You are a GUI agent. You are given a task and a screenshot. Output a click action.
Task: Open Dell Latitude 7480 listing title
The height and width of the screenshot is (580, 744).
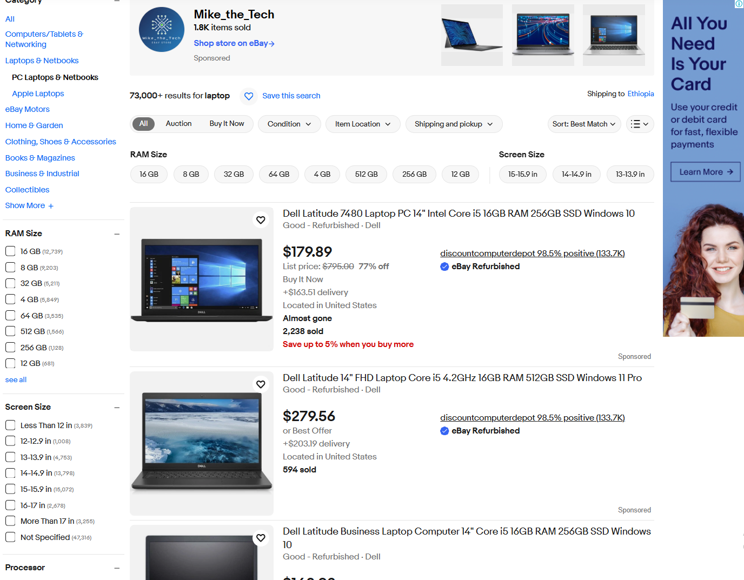tap(459, 214)
